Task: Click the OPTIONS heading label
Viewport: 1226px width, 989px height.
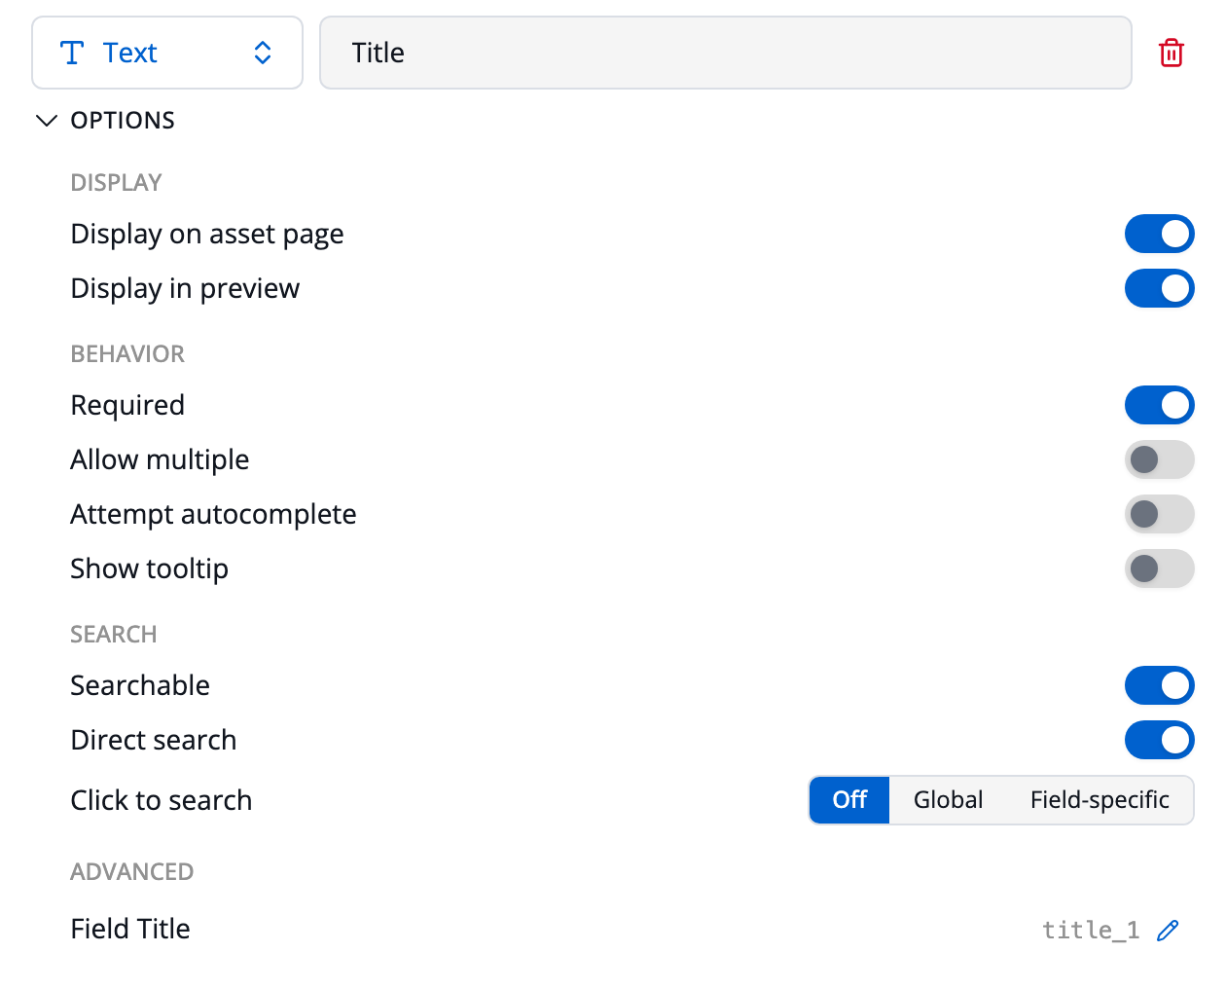Action: click(x=123, y=121)
